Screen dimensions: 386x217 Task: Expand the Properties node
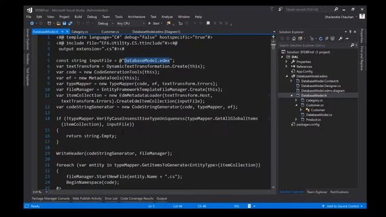286,61
